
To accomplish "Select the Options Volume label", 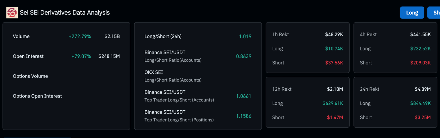I will (30, 76).
